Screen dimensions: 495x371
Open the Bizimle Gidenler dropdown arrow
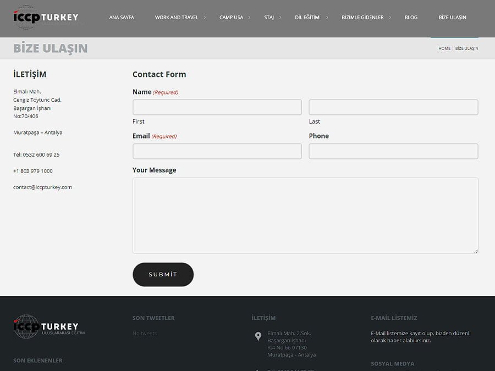[390, 18]
